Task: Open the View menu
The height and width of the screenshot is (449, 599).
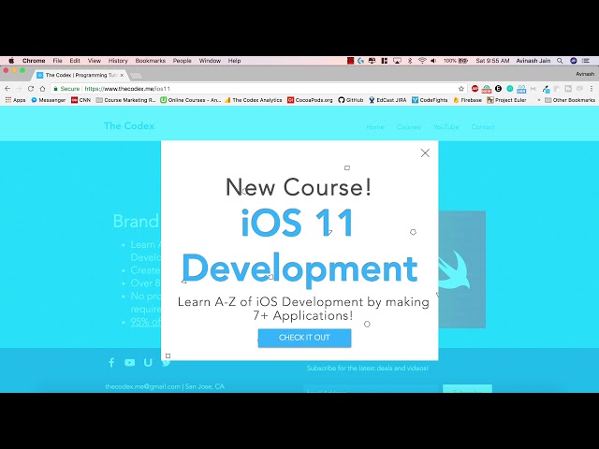Action: point(94,61)
